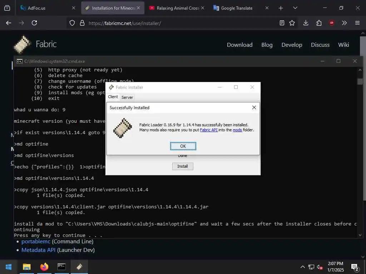
Task: Open the list all tabs dropdown
Action: 295,8
